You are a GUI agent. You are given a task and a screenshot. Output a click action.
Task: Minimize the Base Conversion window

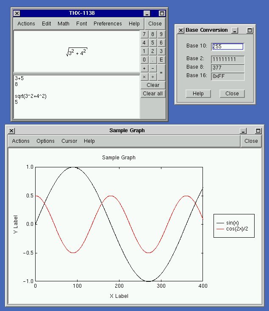click(x=235, y=31)
